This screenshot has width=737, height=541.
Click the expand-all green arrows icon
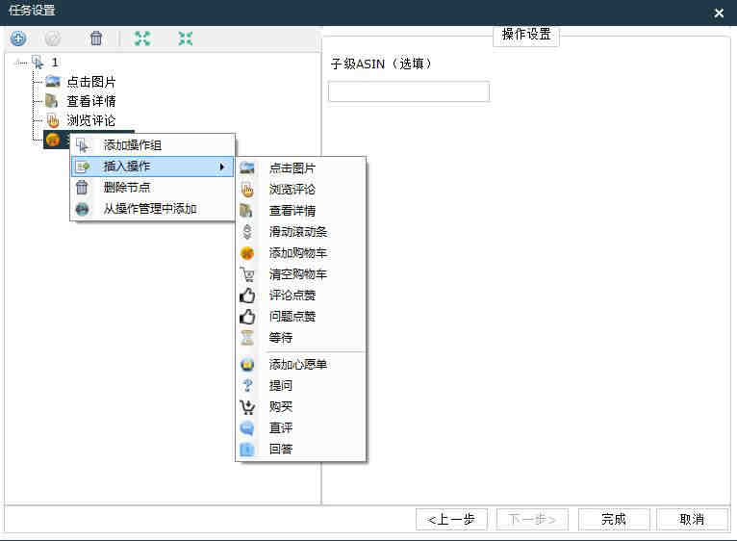142,39
